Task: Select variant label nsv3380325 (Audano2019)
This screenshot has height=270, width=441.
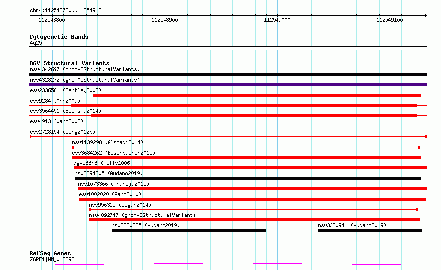Action: point(146,225)
